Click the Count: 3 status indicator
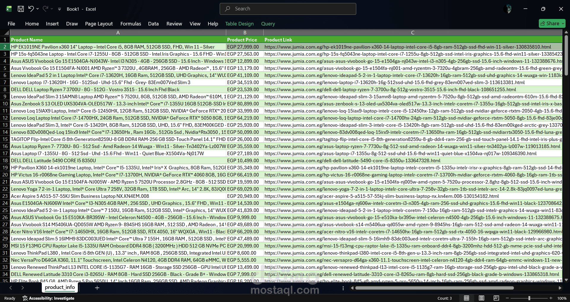 (444, 298)
